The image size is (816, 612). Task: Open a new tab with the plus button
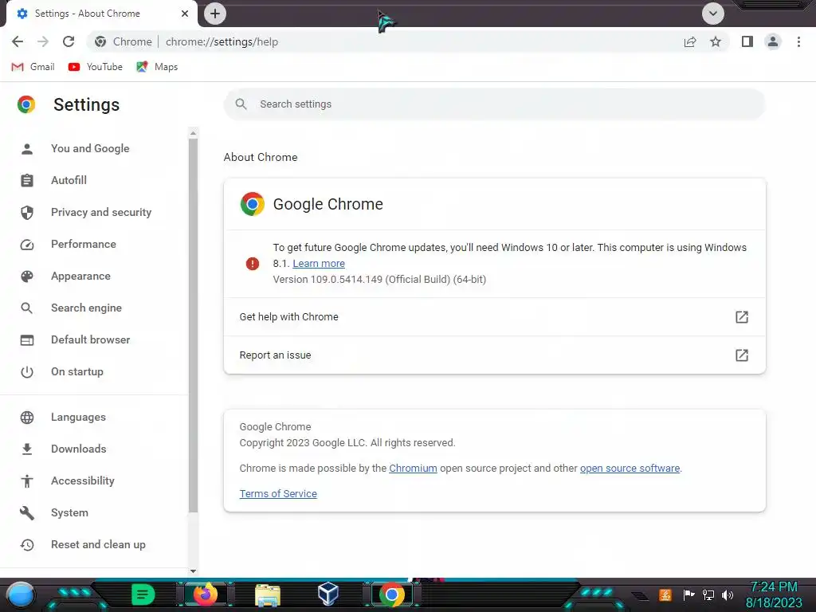coord(215,14)
